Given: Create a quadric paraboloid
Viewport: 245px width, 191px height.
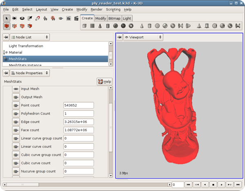Looking at the screenshot, I should tap(188, 26).
